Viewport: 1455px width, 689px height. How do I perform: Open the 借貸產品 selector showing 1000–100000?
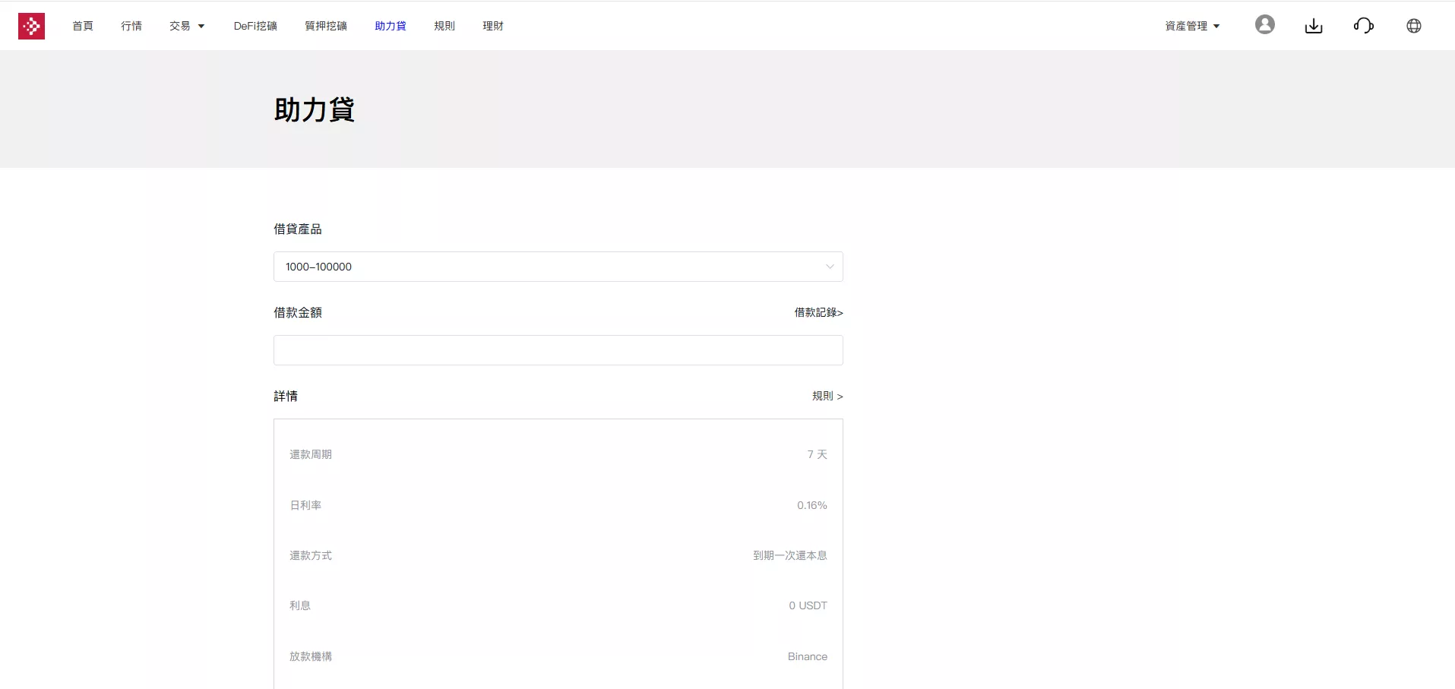tap(557, 267)
